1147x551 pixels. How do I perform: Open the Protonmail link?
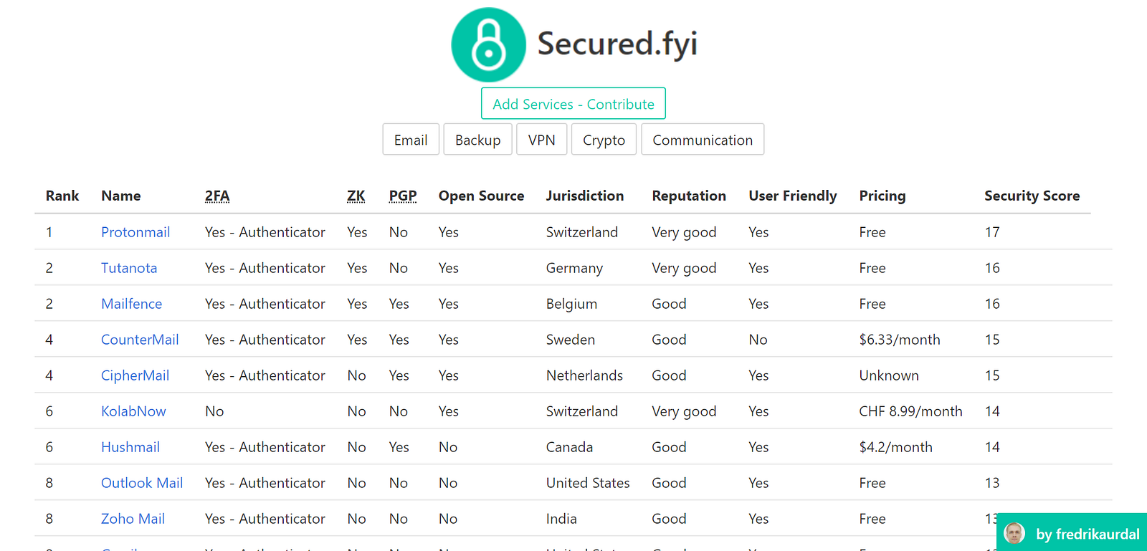[x=135, y=232]
